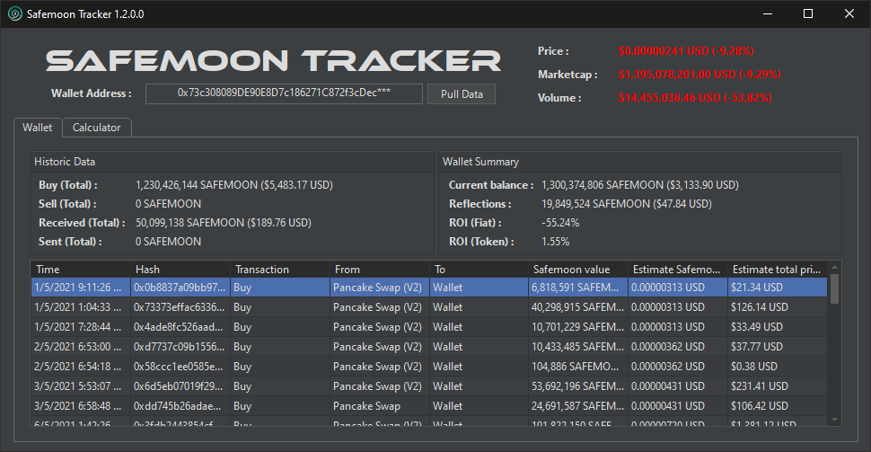This screenshot has width=871, height=452.
Task: Click the 1/5/2021 1:04:33 time cell
Action: coord(81,307)
